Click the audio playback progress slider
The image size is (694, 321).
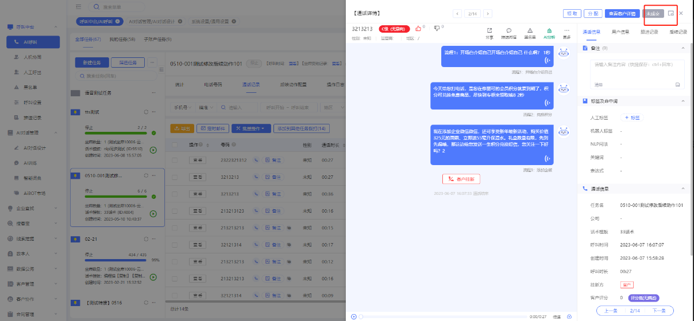pyautogui.click(x=442, y=316)
